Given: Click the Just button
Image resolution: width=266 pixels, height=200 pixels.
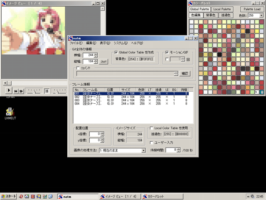Looking at the screenshot, I should coord(103,62).
